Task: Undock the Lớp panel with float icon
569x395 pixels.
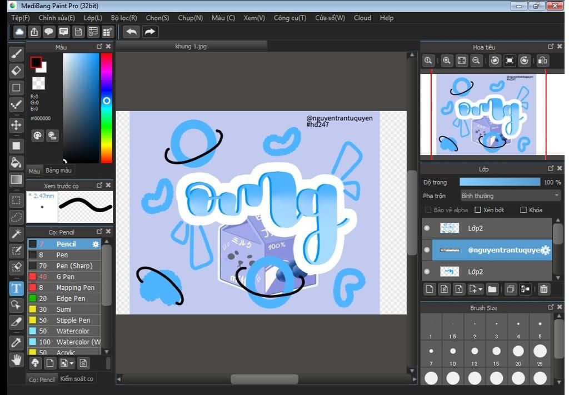Action: pos(551,168)
